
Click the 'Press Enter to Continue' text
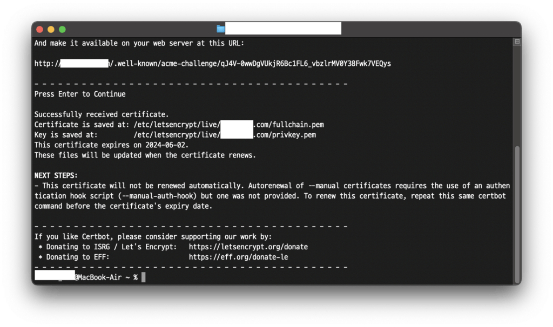click(x=80, y=94)
